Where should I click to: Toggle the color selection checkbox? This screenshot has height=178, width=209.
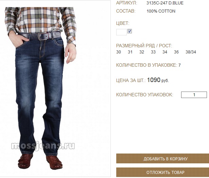[129, 31]
